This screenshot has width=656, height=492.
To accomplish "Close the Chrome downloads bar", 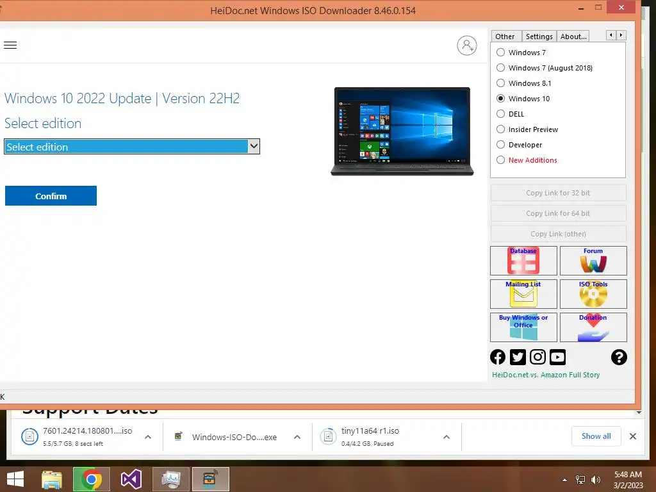I will [x=633, y=436].
